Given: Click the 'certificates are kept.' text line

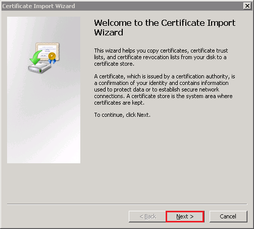Looking at the screenshot, I should tap(119, 103).
